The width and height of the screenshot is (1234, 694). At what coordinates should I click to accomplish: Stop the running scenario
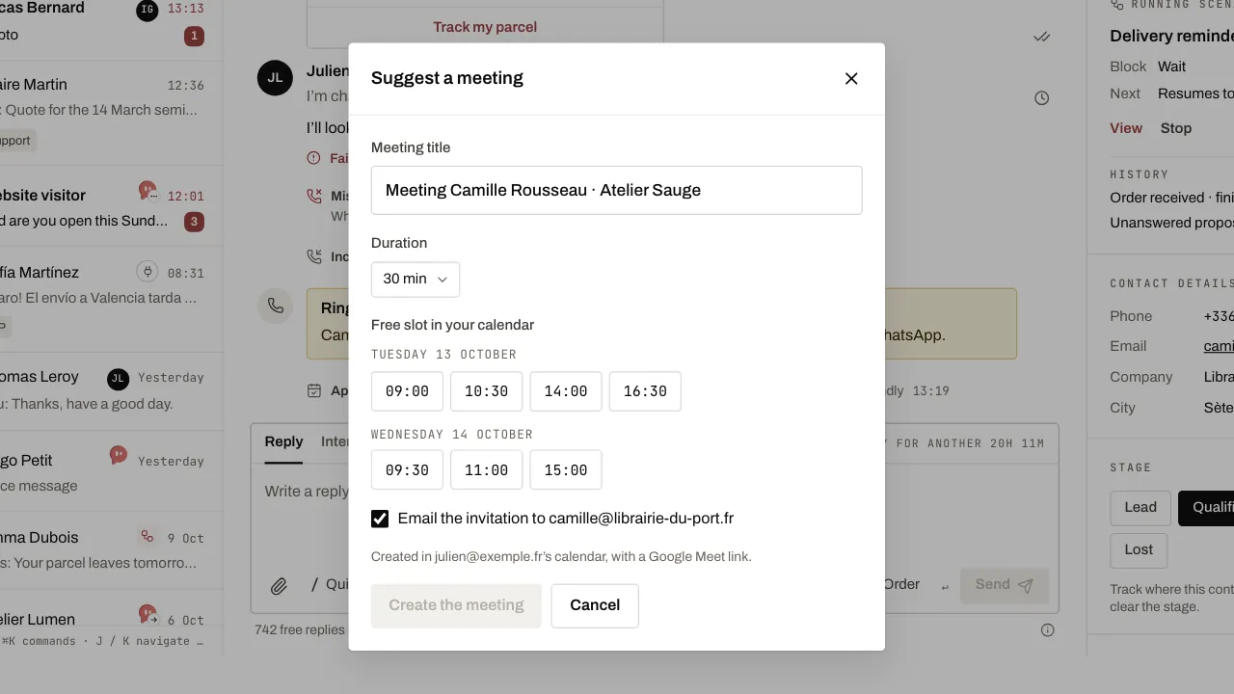tap(1176, 128)
